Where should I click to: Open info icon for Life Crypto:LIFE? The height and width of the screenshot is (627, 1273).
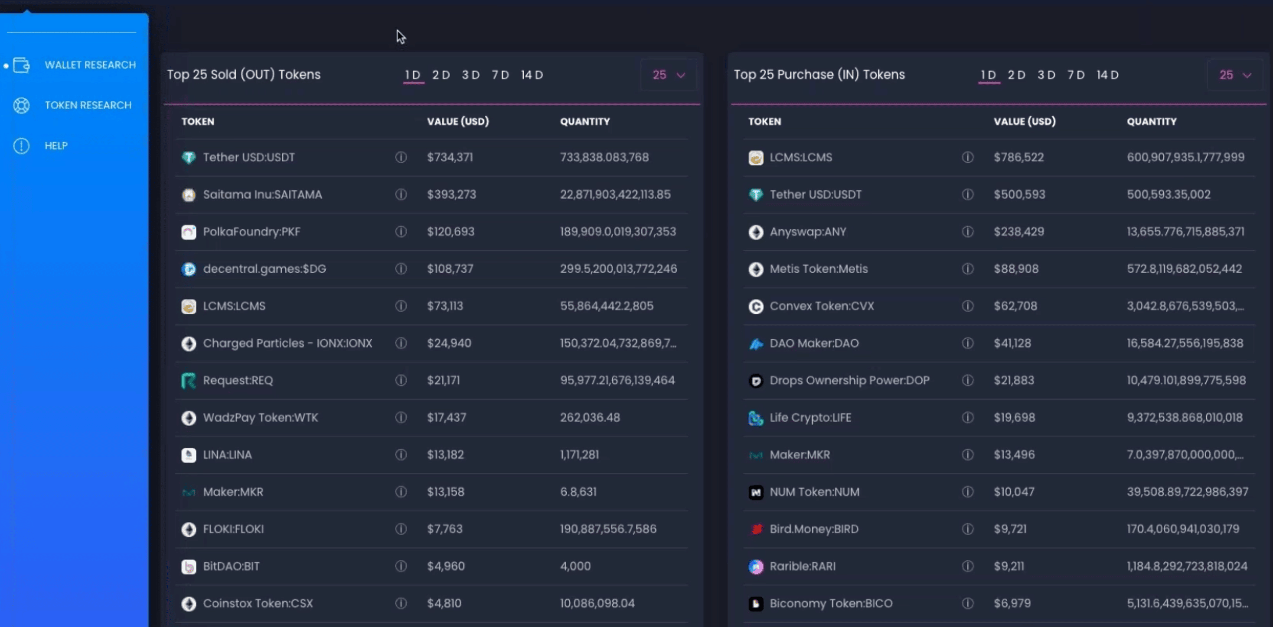click(968, 418)
